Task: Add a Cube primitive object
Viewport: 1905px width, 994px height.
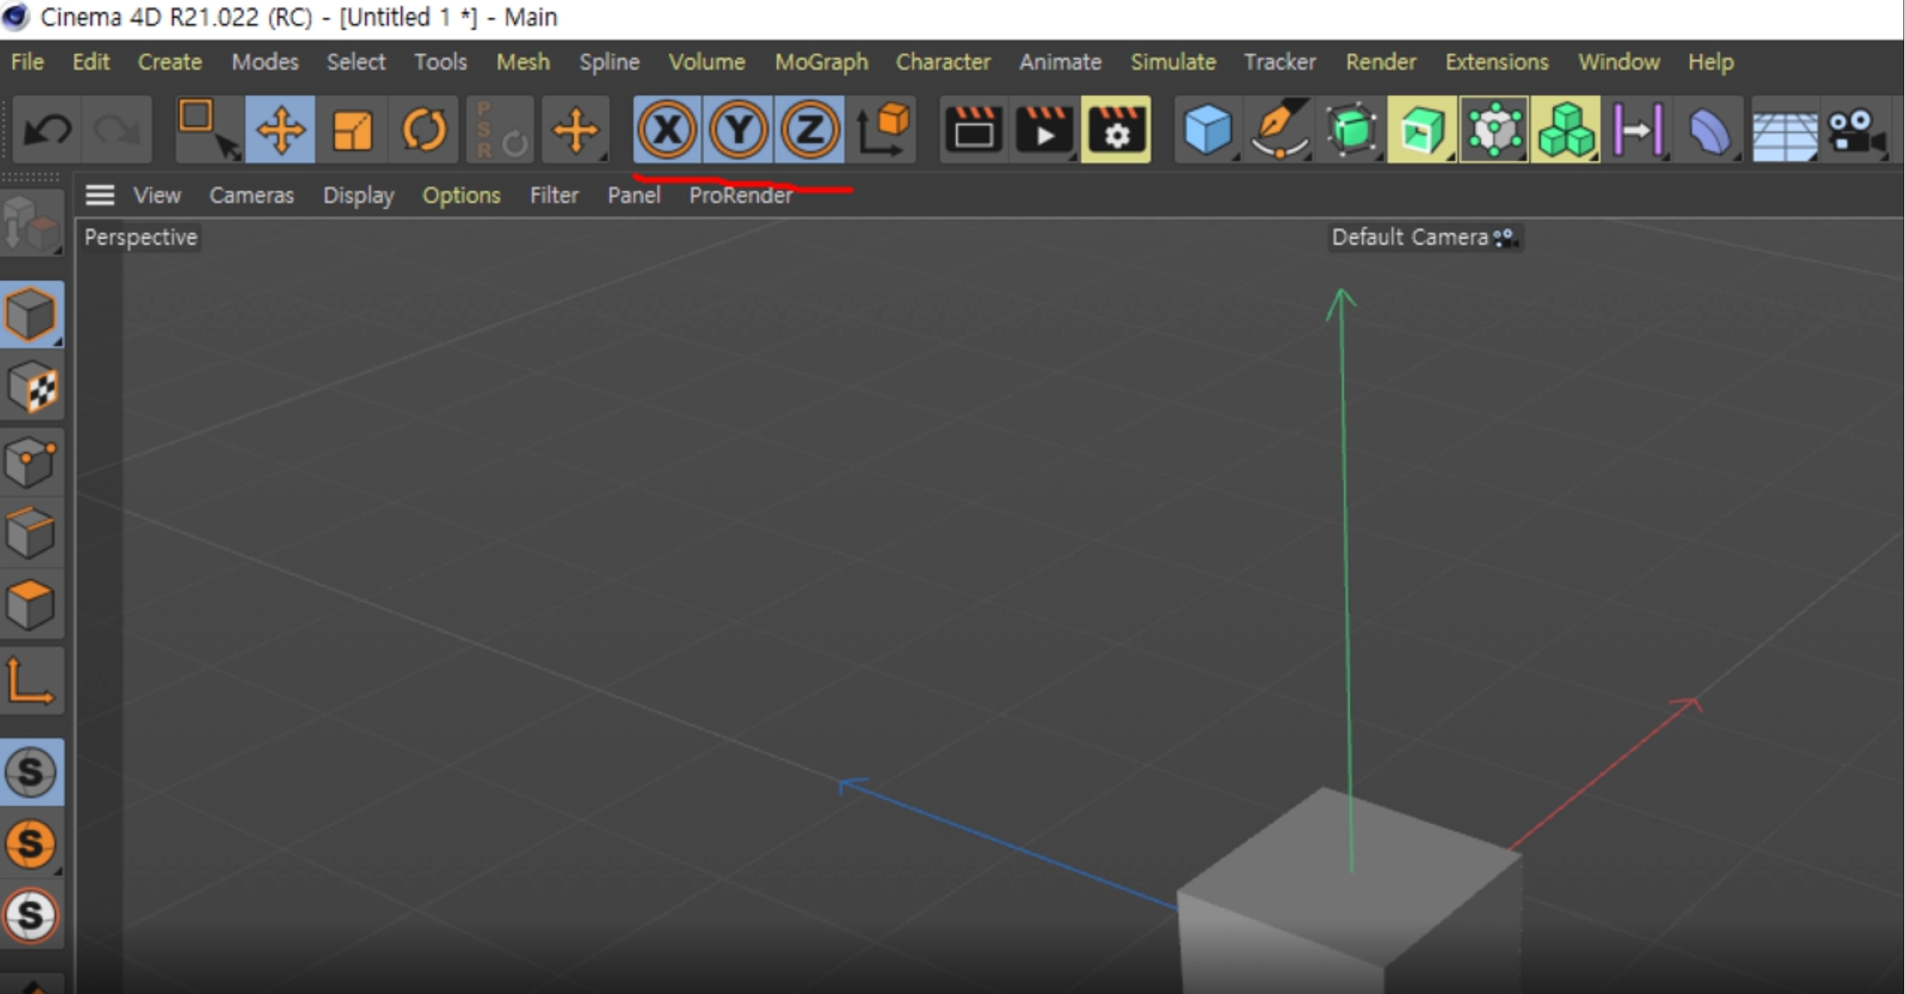Action: coord(1207,129)
